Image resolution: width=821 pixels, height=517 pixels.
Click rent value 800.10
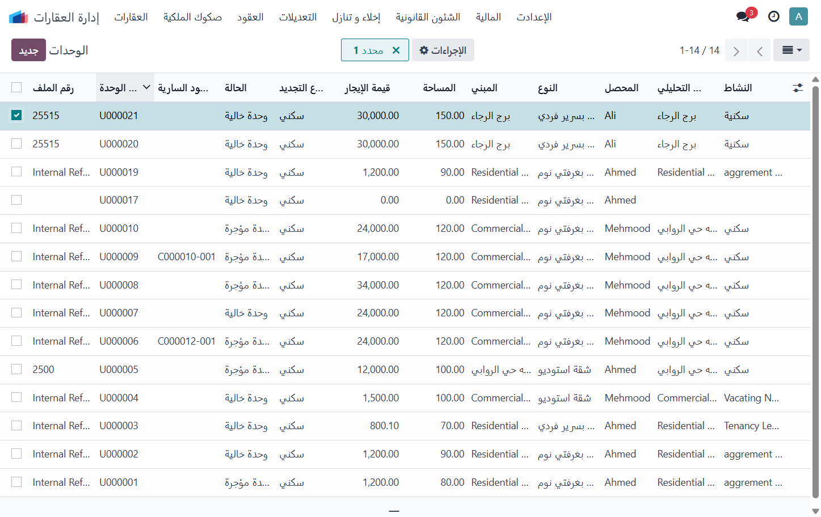384,426
